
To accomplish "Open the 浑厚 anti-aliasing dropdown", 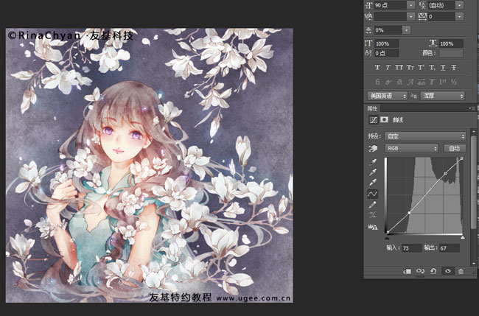I will (442, 96).
